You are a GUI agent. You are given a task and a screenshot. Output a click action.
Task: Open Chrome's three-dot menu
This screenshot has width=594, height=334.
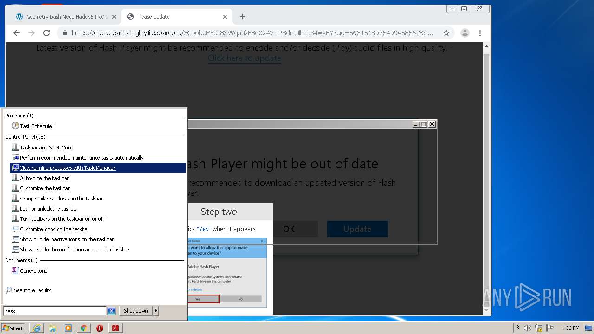(480, 33)
